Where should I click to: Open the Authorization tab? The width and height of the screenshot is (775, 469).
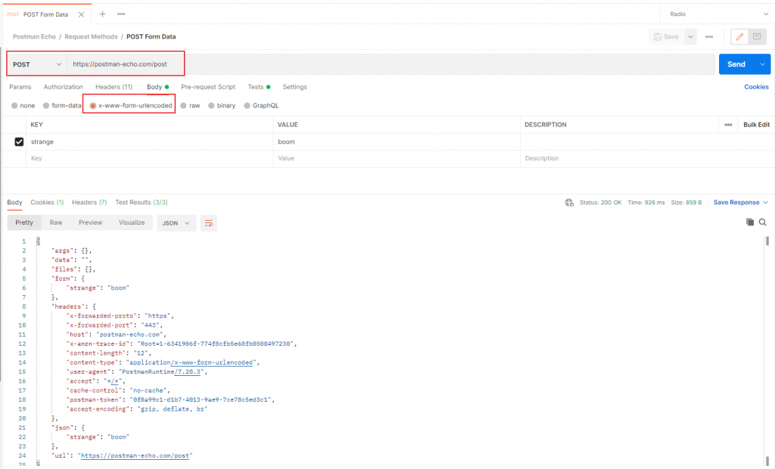click(x=64, y=87)
